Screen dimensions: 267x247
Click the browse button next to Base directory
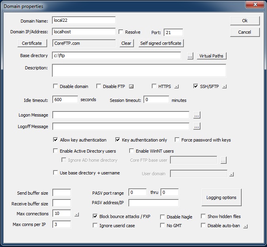pyautogui.click(x=190, y=56)
